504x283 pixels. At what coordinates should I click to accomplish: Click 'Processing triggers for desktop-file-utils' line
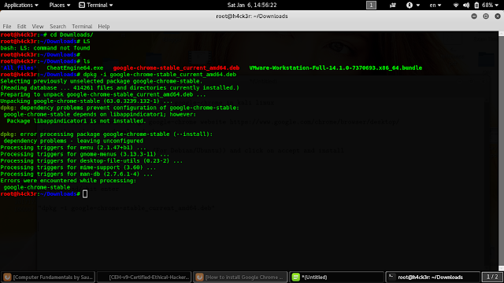[91, 160]
